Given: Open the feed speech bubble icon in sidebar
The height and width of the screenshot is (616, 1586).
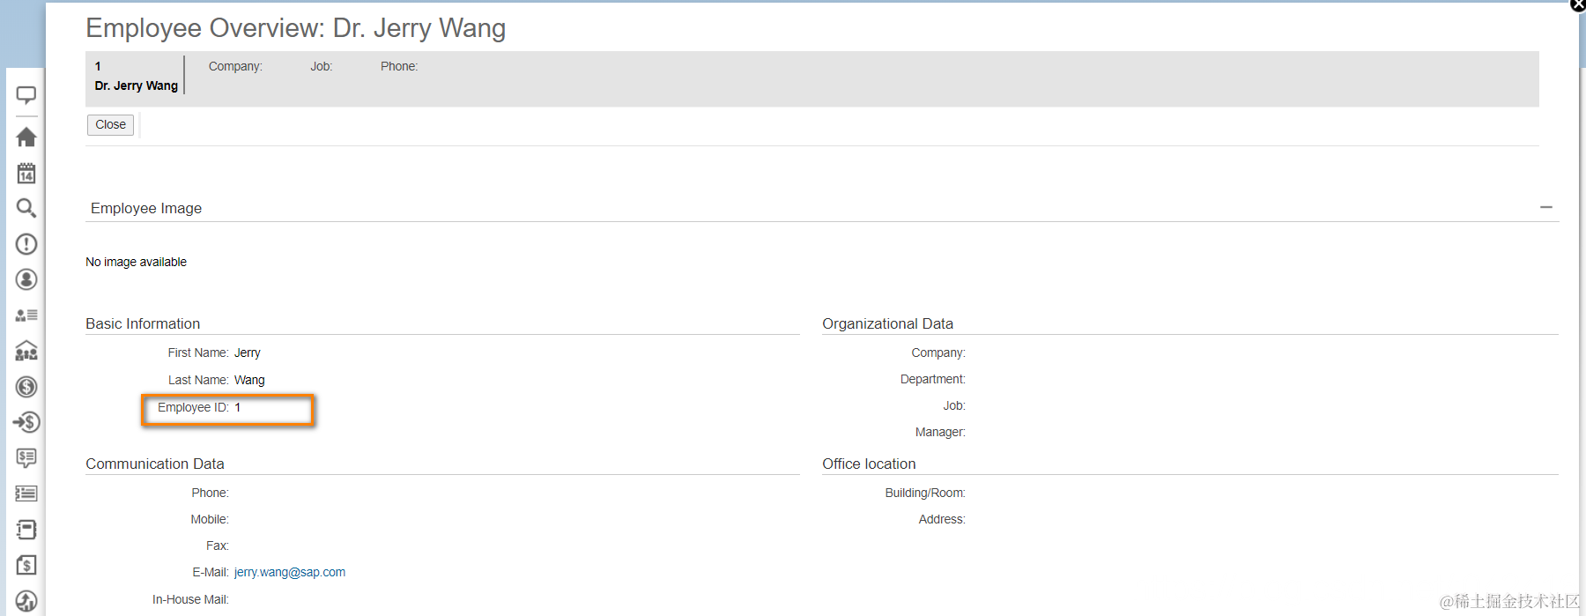Looking at the screenshot, I should pos(26,95).
